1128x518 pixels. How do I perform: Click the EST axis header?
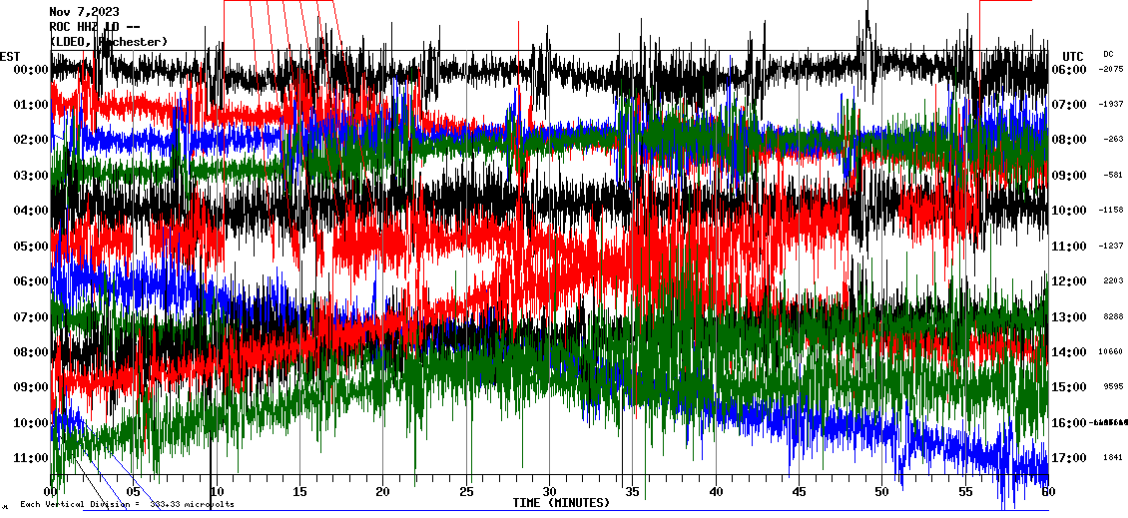pos(10,56)
